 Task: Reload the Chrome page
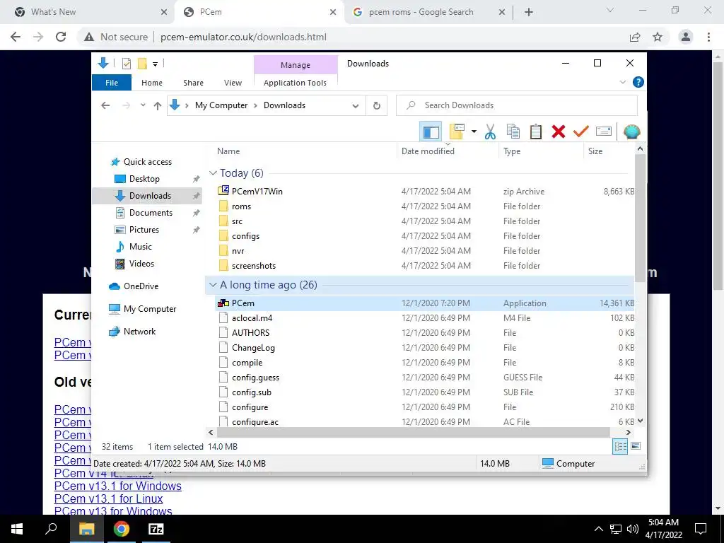click(61, 37)
